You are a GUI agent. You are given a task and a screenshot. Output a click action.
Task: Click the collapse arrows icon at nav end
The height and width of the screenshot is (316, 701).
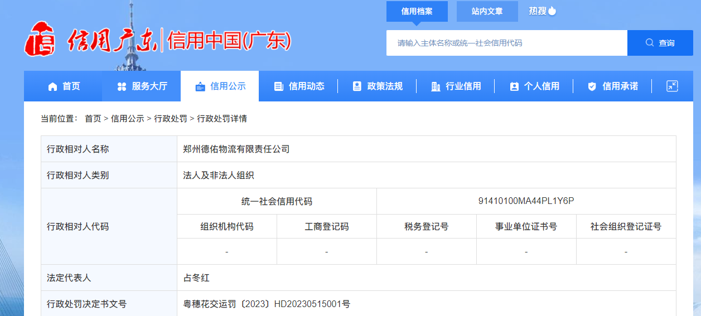(672, 86)
